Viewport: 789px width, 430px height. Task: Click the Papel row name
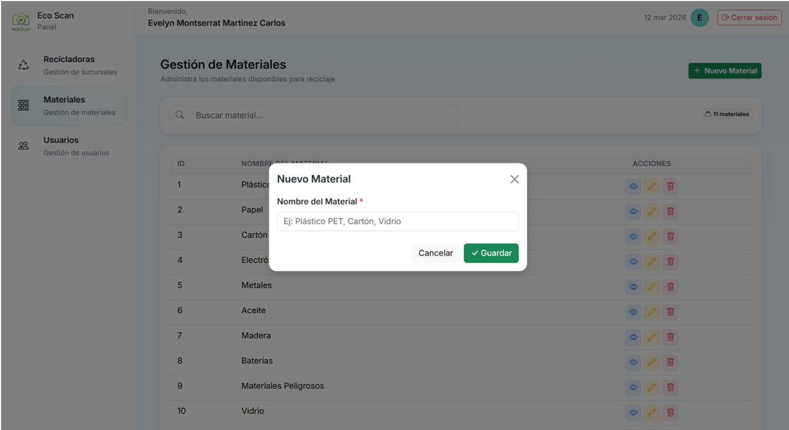click(252, 210)
